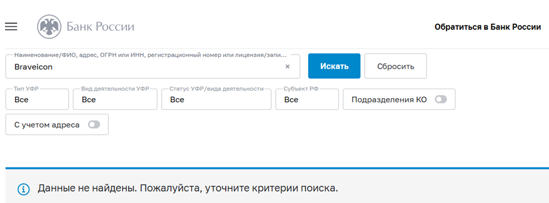Click the Данные не найдены message text
Viewport: 549px width, 203px height.
click(188, 189)
